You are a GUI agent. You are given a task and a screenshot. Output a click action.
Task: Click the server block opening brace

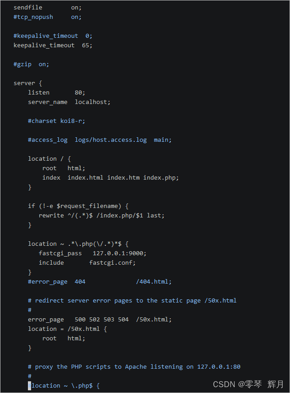coord(41,83)
